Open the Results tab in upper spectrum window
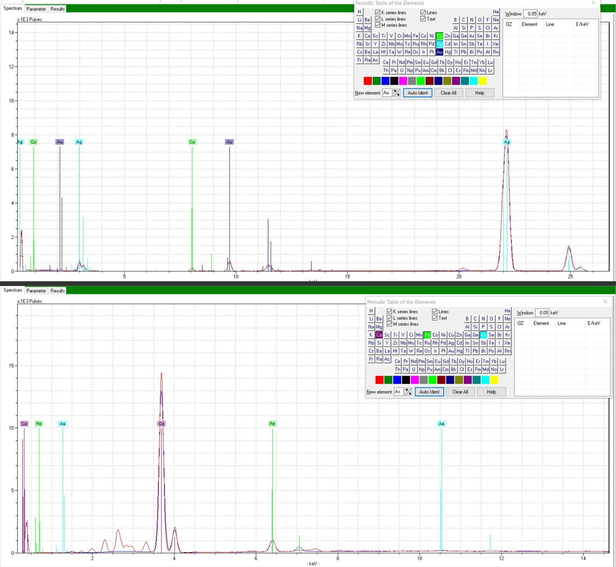This screenshot has width=616, height=567. tap(57, 9)
